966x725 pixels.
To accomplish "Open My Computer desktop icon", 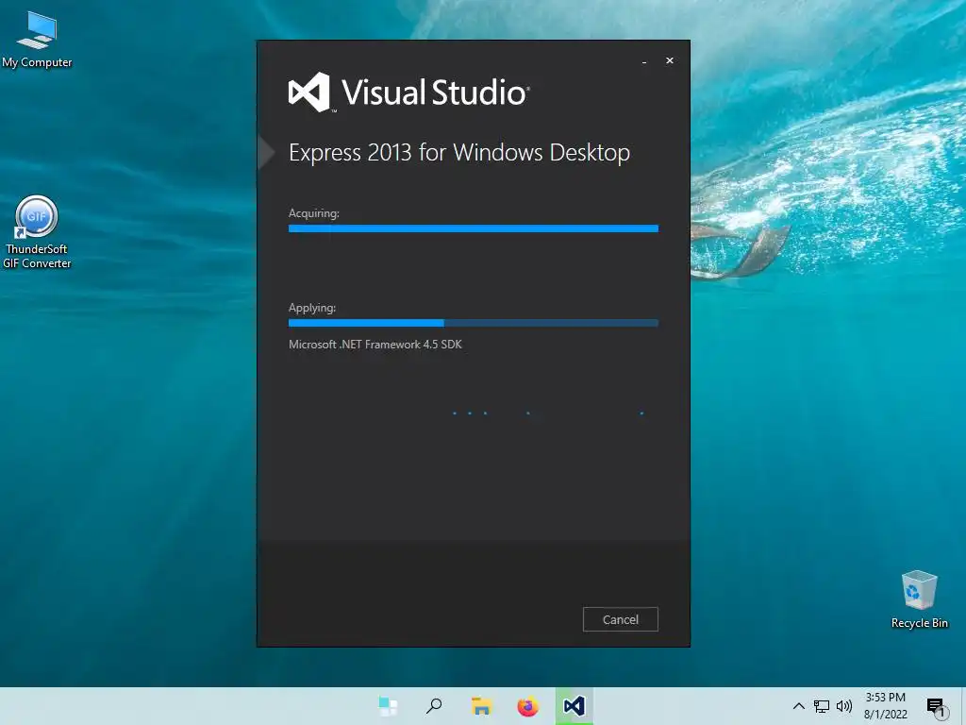I will 37,40.
